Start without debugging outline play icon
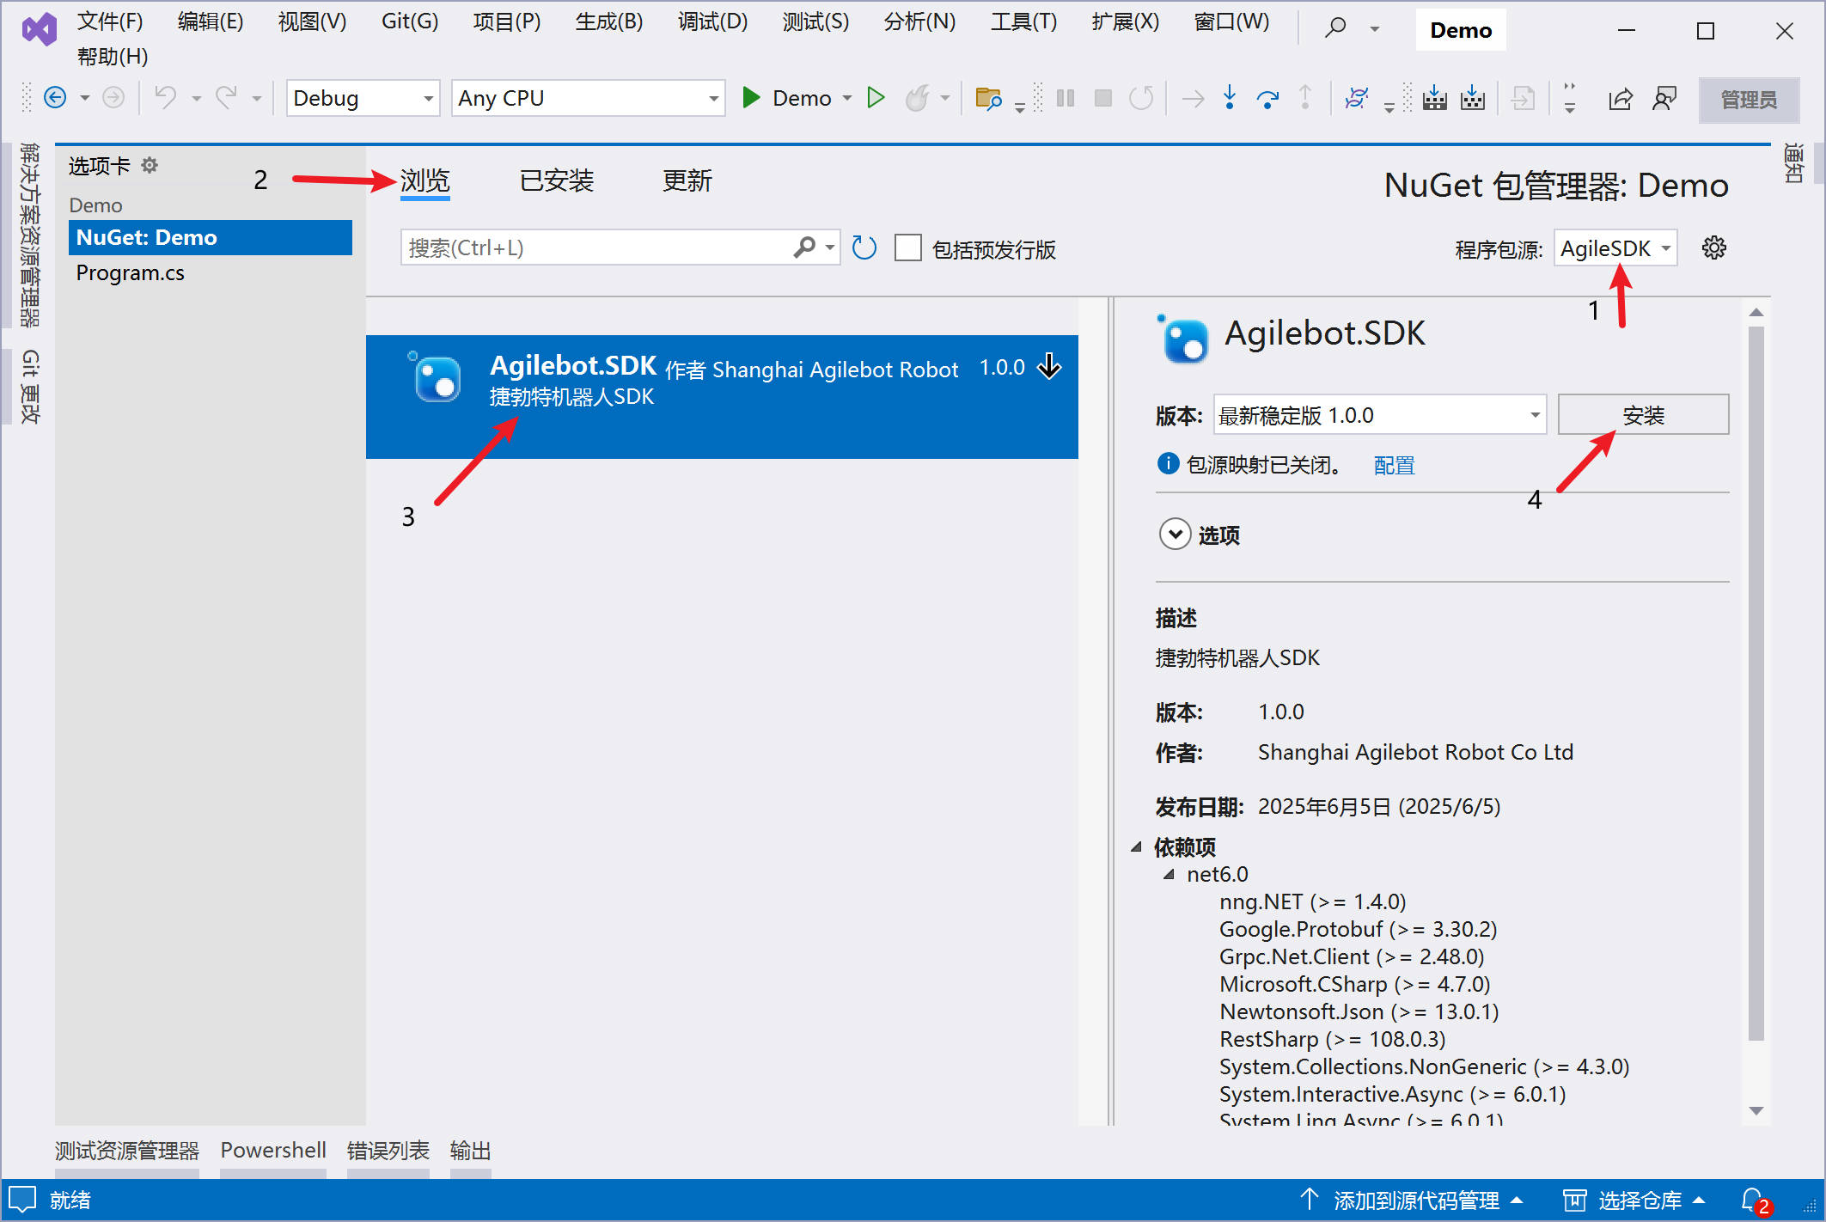1826x1222 pixels. click(x=876, y=98)
